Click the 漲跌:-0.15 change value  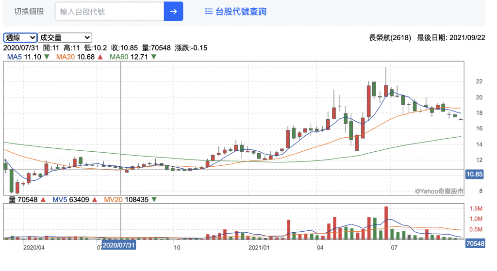tap(191, 48)
